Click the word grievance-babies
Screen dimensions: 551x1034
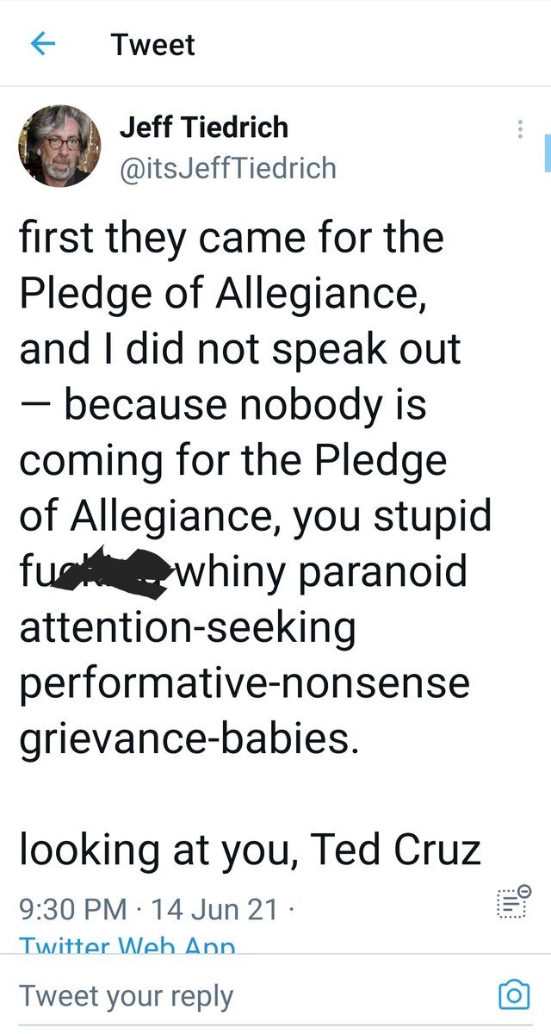188,739
